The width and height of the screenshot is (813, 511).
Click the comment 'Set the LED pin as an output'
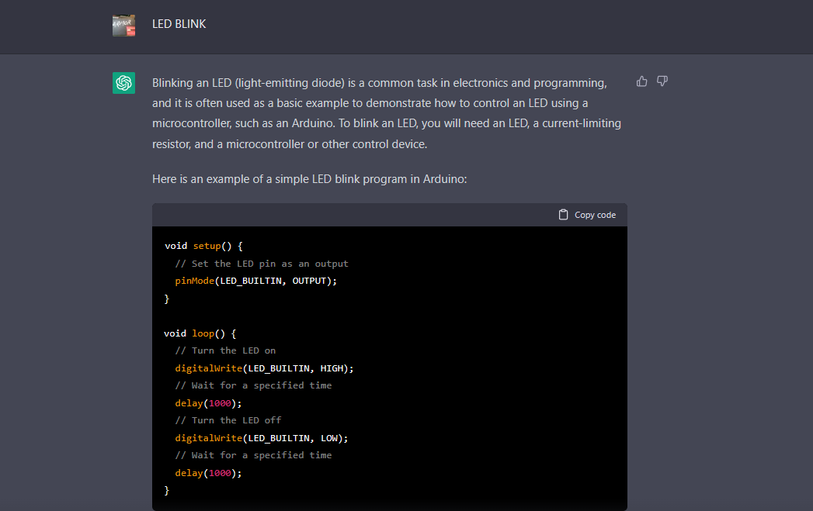[x=262, y=264]
